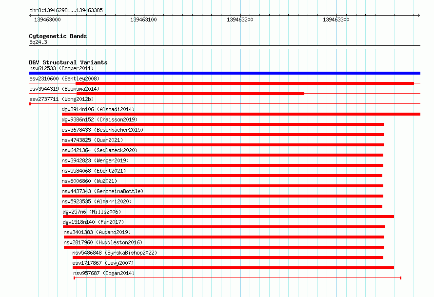The width and height of the screenshot is (434, 297).
Task: Open esv3678433 (Besenbacher2015) label
Action: (103, 130)
